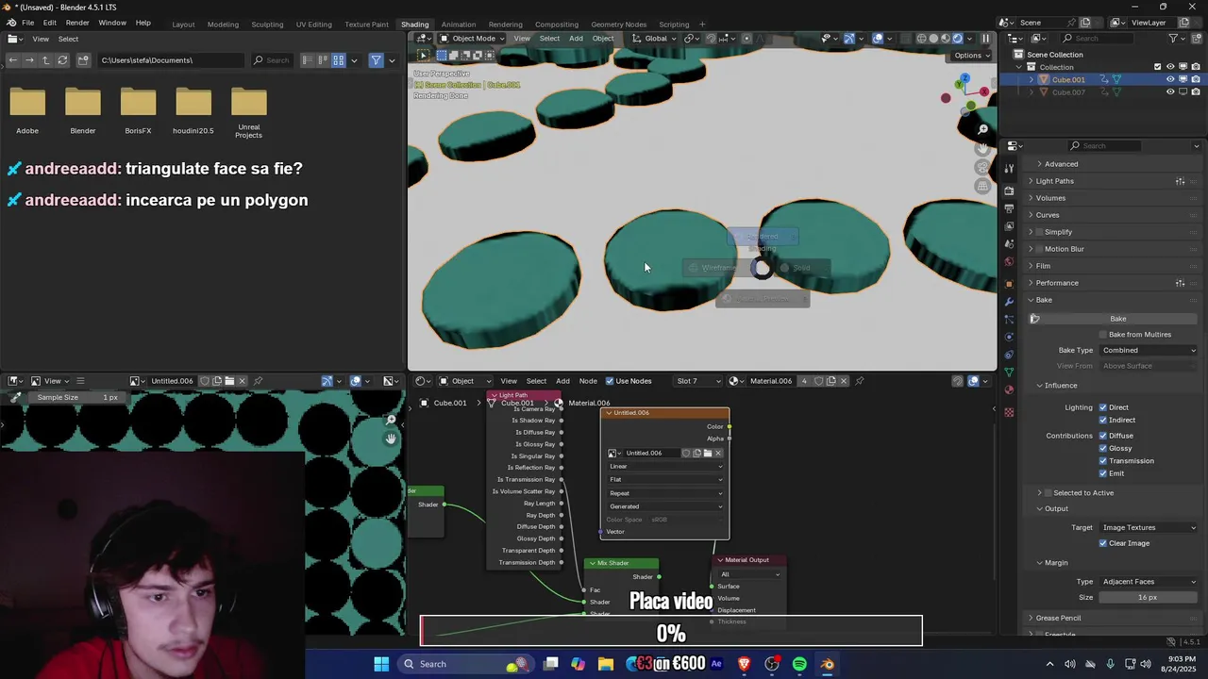The height and width of the screenshot is (679, 1208).
Task: Open the Tool properties tab icon
Action: click(1009, 168)
